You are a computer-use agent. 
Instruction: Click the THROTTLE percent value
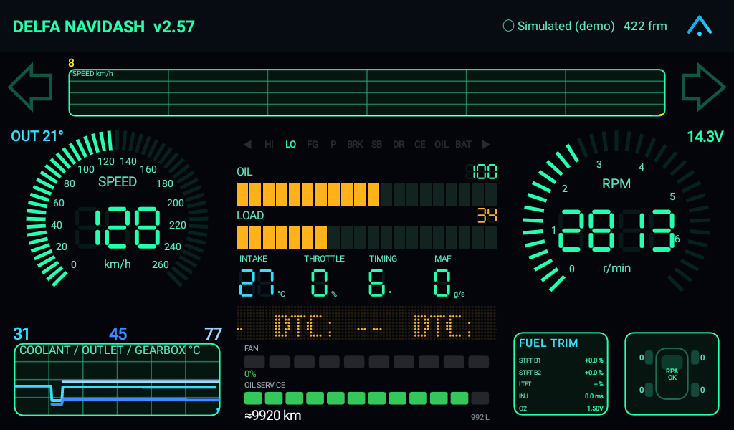coord(320,282)
